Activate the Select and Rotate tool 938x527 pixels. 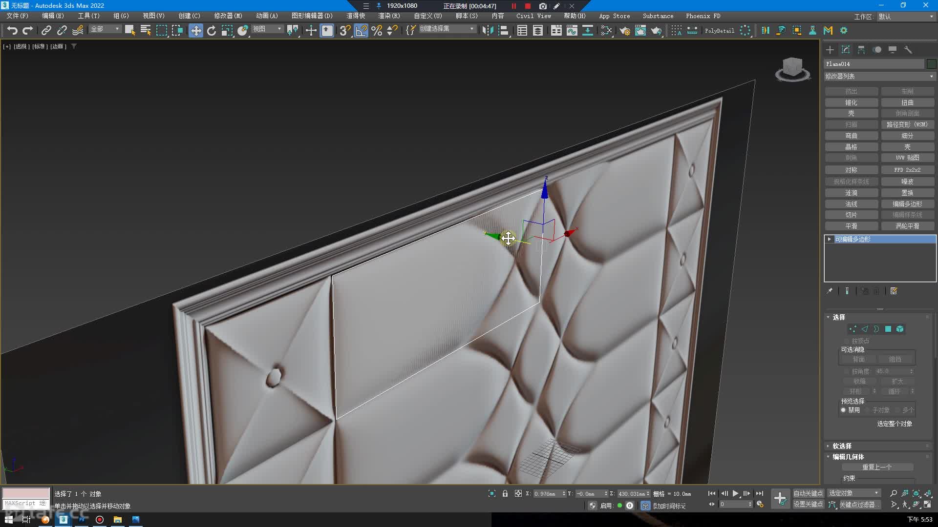click(x=212, y=30)
